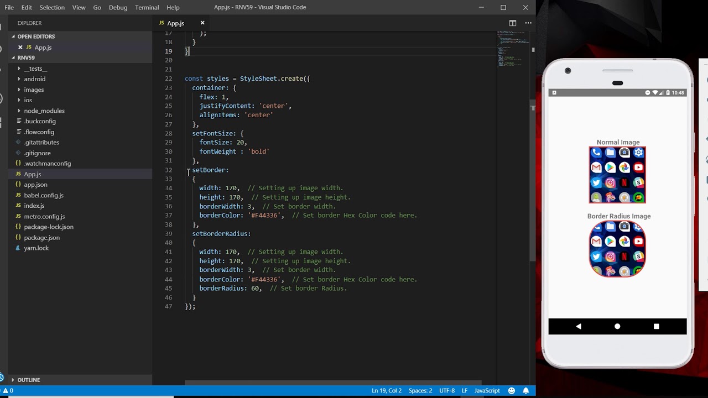Place cursor on 'const styles' line

point(247,78)
